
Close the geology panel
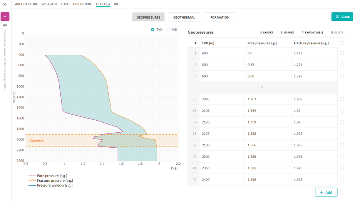tap(342, 17)
